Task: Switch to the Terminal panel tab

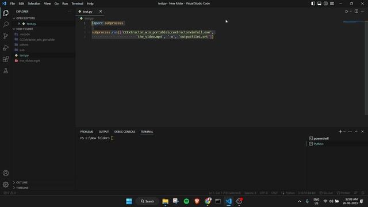Action: pyautogui.click(x=147, y=132)
